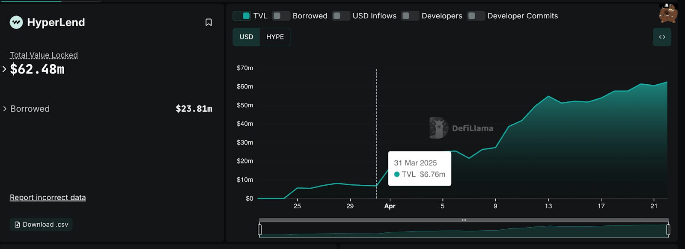Bookmark the HyperLend protocol
Image resolution: width=685 pixels, height=249 pixels.
pos(208,22)
